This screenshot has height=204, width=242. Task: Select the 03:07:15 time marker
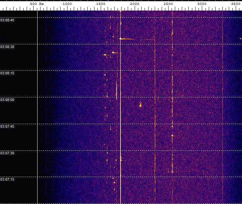click(7, 179)
